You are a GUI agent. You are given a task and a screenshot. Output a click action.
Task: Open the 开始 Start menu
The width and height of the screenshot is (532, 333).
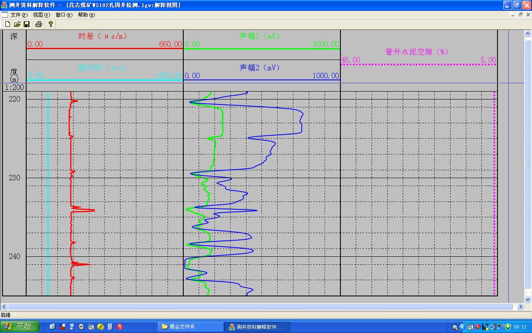click(x=20, y=327)
